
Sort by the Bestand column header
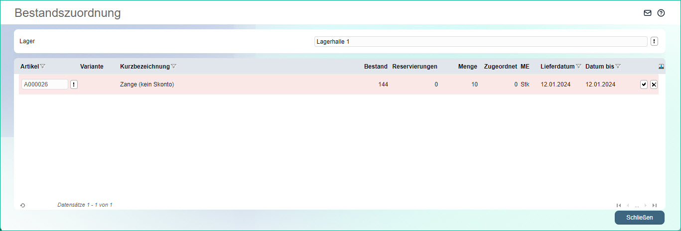tap(376, 67)
